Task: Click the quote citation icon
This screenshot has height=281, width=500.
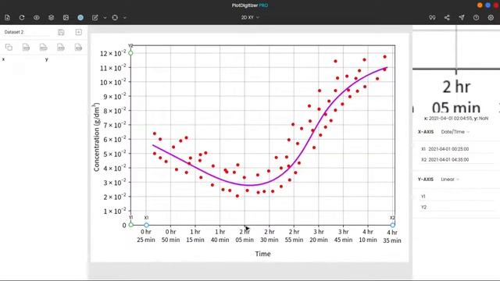Action: tap(432, 17)
